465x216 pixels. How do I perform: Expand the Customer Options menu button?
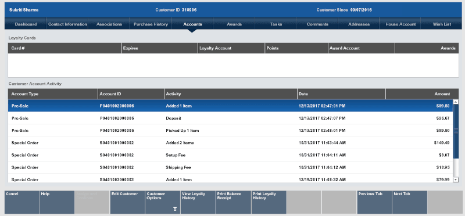coord(163,203)
